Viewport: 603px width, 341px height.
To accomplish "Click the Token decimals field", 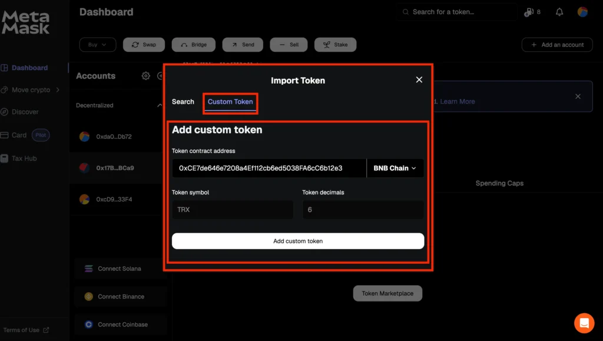I will [x=363, y=210].
